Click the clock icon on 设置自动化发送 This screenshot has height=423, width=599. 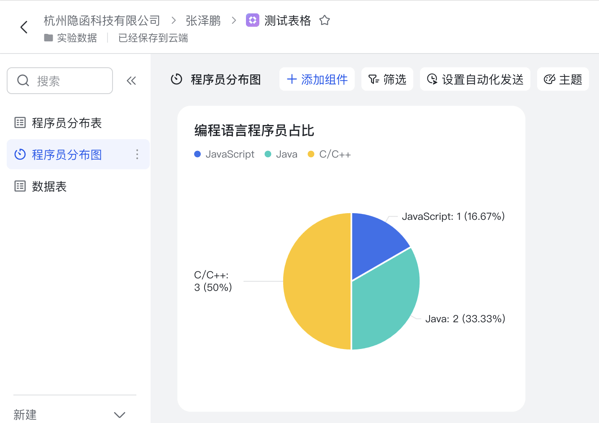pyautogui.click(x=432, y=79)
